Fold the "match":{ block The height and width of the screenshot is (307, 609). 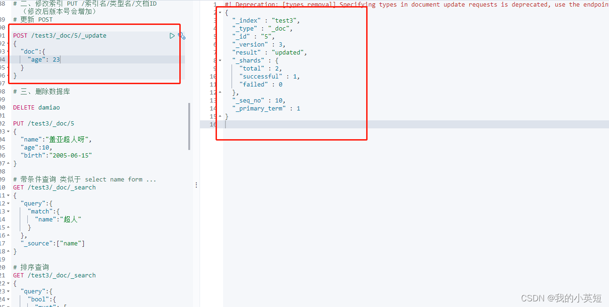click(x=8, y=211)
